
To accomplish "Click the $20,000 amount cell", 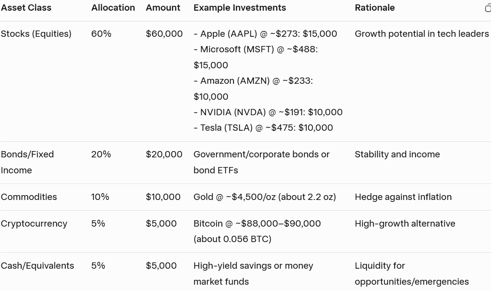I will point(164,154).
